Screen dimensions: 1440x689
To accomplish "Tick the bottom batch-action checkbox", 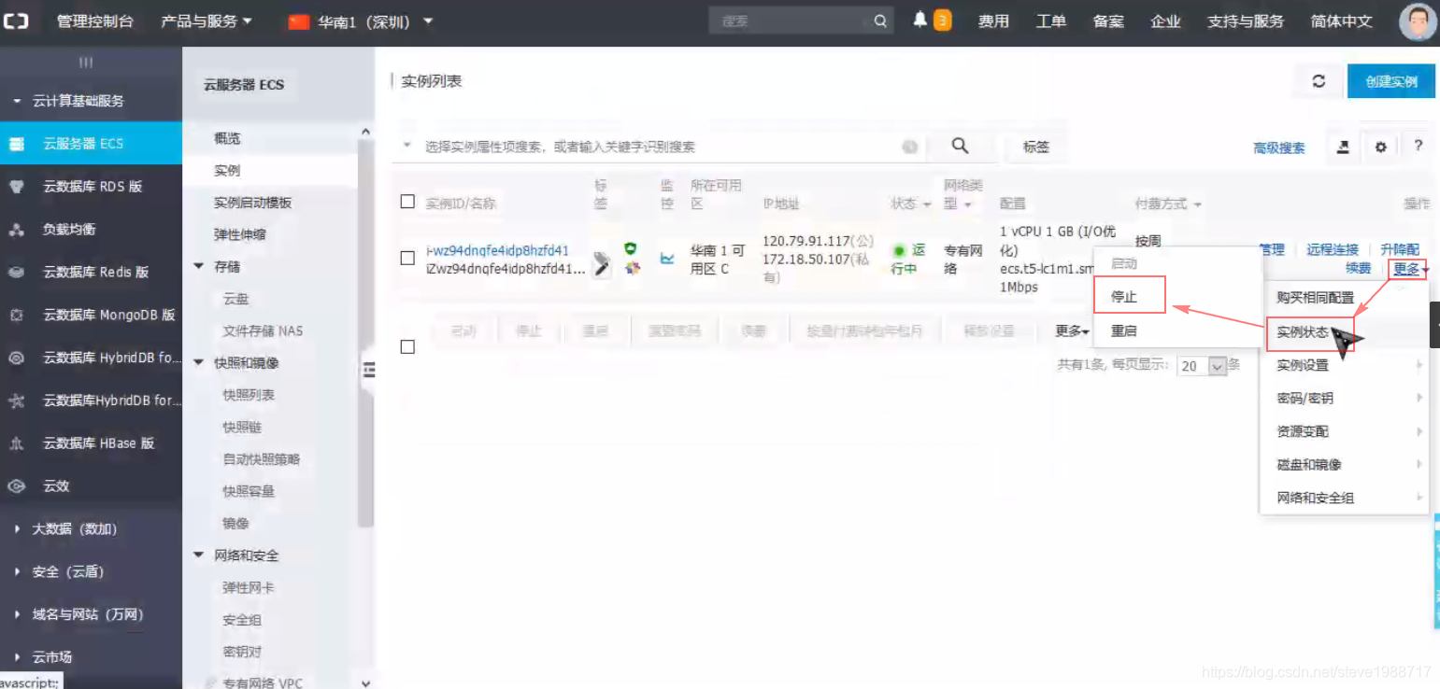I will [x=406, y=346].
